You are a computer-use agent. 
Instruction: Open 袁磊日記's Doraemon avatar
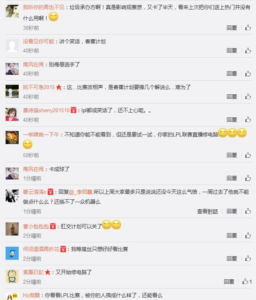click(12, 276)
